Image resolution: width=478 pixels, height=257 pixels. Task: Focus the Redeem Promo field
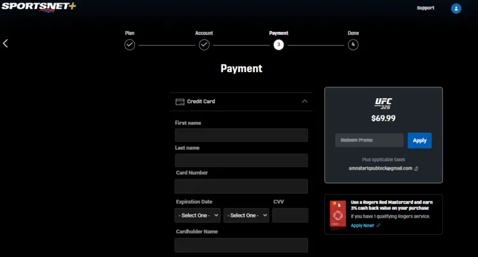pos(369,140)
